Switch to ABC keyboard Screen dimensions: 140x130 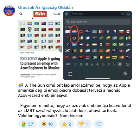click(68, 64)
